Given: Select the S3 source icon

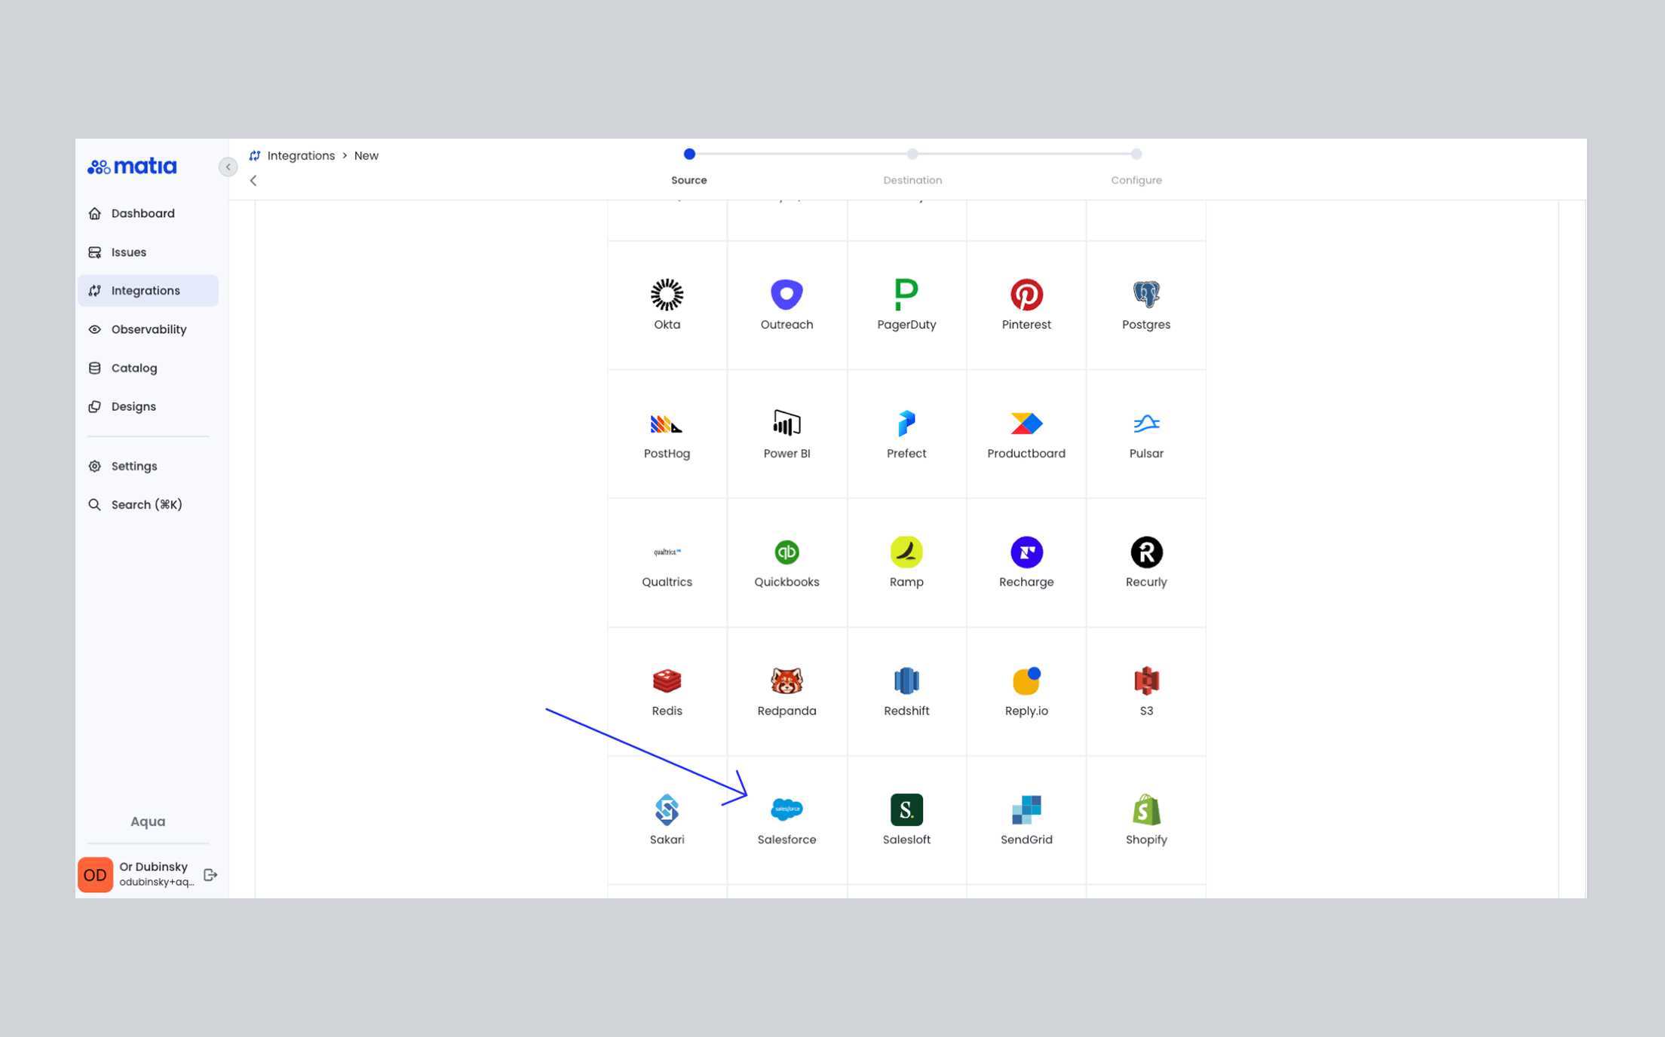Looking at the screenshot, I should [1145, 690].
